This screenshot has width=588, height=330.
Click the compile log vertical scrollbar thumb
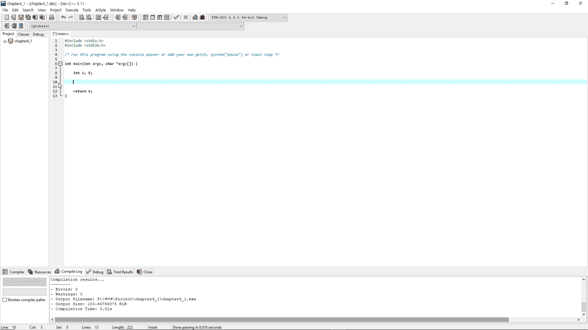584,307
